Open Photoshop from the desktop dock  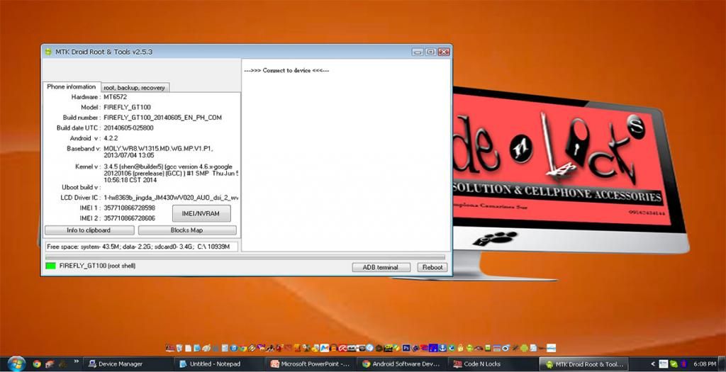[407, 348]
